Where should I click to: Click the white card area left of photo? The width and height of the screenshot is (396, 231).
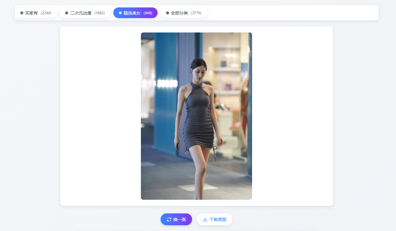tap(100, 116)
